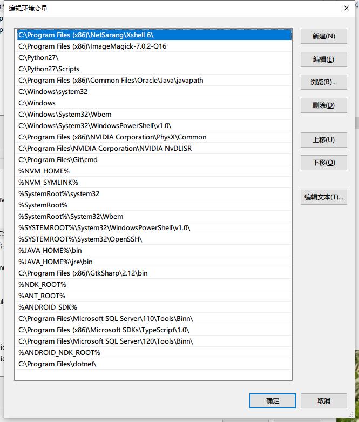Select the %ANDROID_SDK% entry

click(154, 307)
